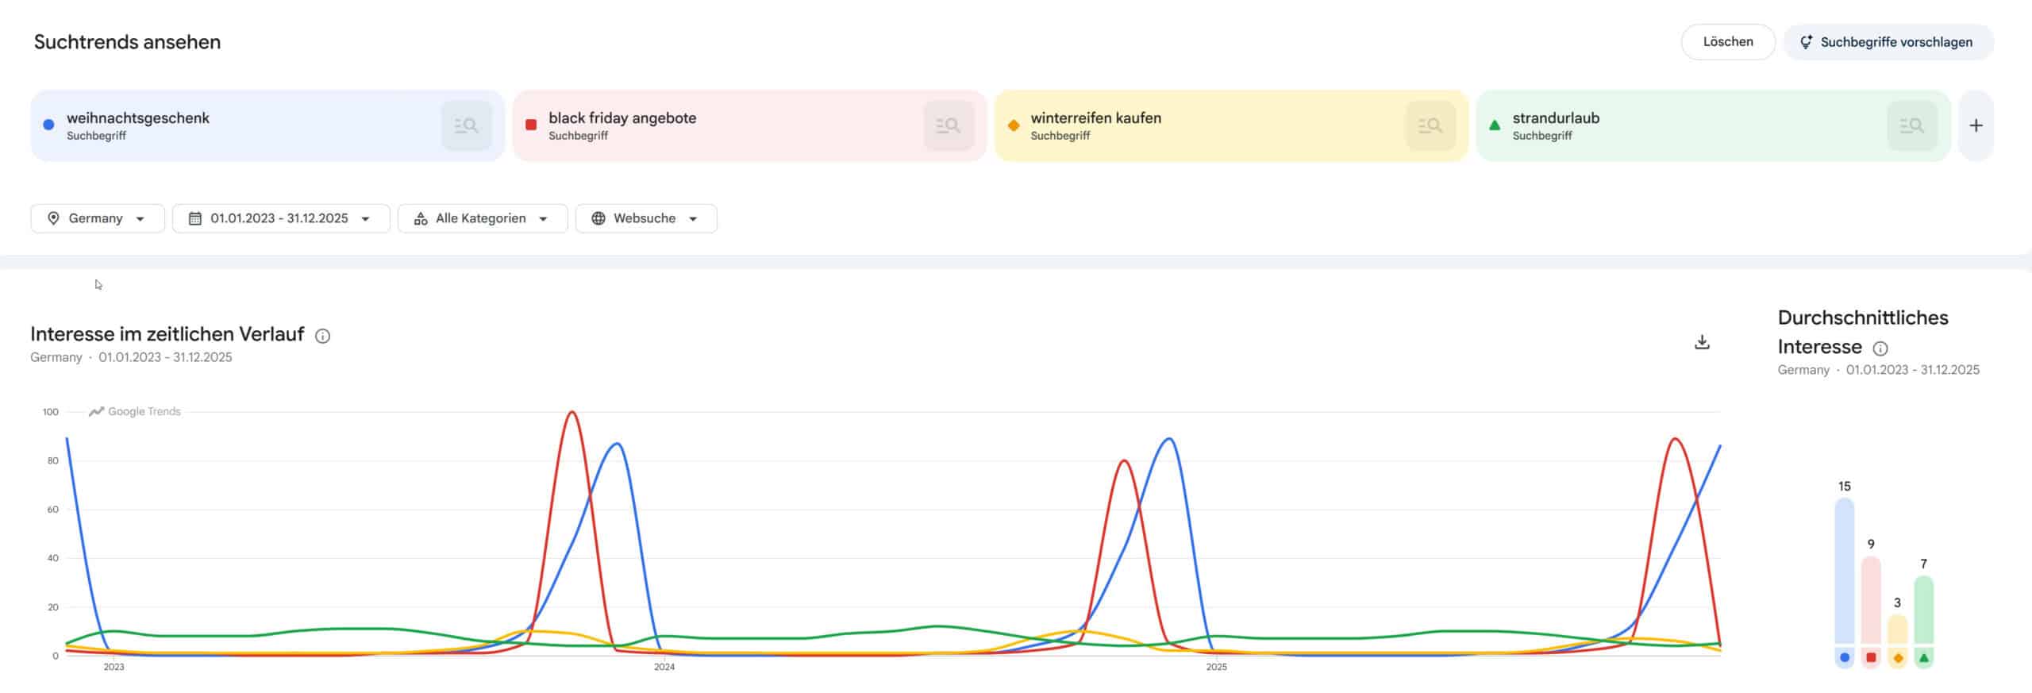The width and height of the screenshot is (2032, 693).
Task: Click the orange diamond of winterreifen kaufen
Action: [x=1013, y=125]
